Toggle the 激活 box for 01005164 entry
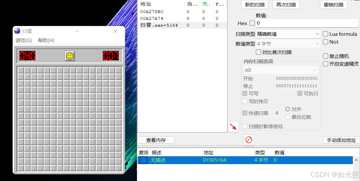The image size is (360, 181). click(144, 160)
